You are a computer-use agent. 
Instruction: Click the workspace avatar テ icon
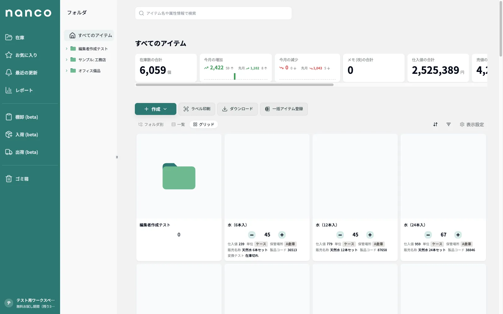pos(9,303)
